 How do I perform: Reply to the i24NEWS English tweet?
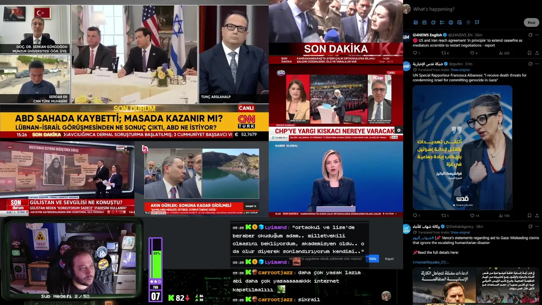pos(415,53)
